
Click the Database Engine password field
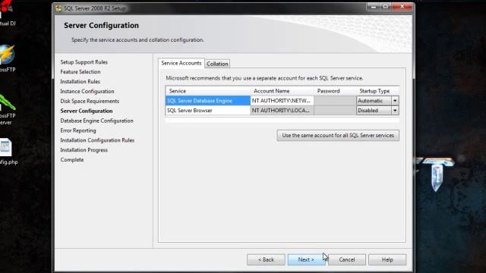335,101
